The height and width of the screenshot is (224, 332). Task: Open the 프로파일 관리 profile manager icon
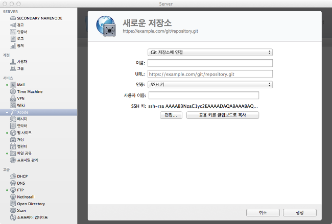tap(13, 160)
